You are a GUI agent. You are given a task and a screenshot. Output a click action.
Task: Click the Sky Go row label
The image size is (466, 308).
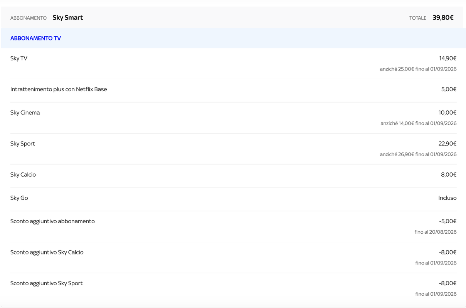19,198
